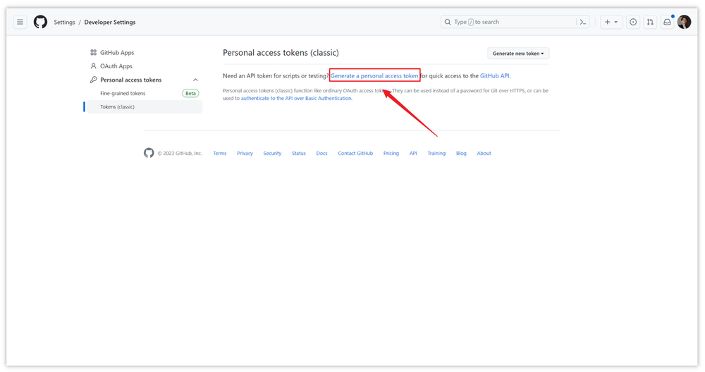Click the API footer link

coord(412,153)
